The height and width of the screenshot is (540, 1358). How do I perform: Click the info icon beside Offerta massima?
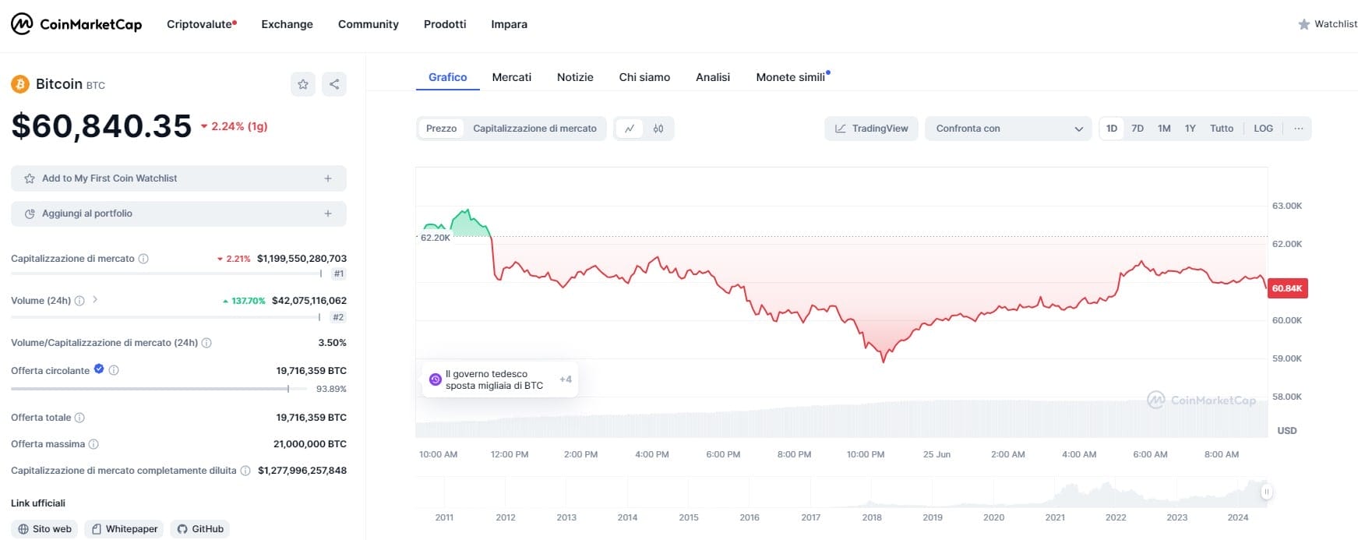[93, 444]
